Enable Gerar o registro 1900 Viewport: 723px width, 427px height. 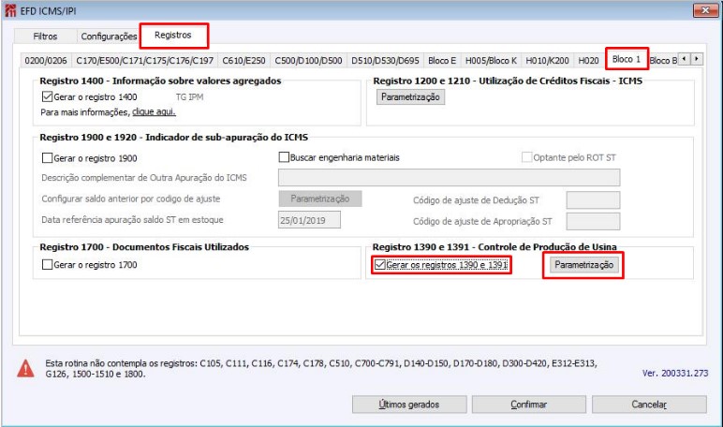click(x=47, y=158)
